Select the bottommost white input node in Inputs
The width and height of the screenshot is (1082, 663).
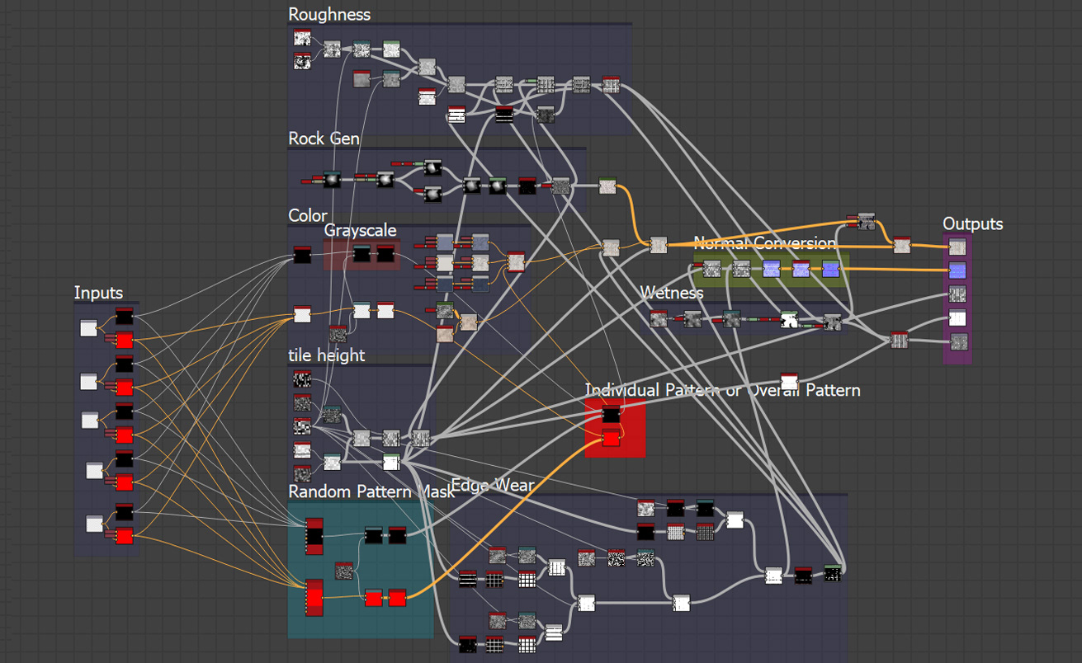95,524
